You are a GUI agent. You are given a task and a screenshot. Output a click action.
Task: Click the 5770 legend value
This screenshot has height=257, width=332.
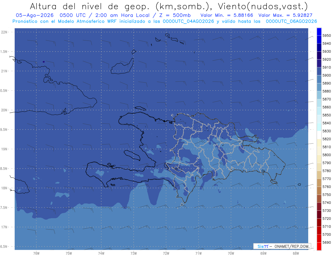point(327,179)
